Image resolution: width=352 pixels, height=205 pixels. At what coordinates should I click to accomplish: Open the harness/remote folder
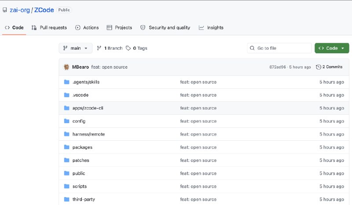89,134
